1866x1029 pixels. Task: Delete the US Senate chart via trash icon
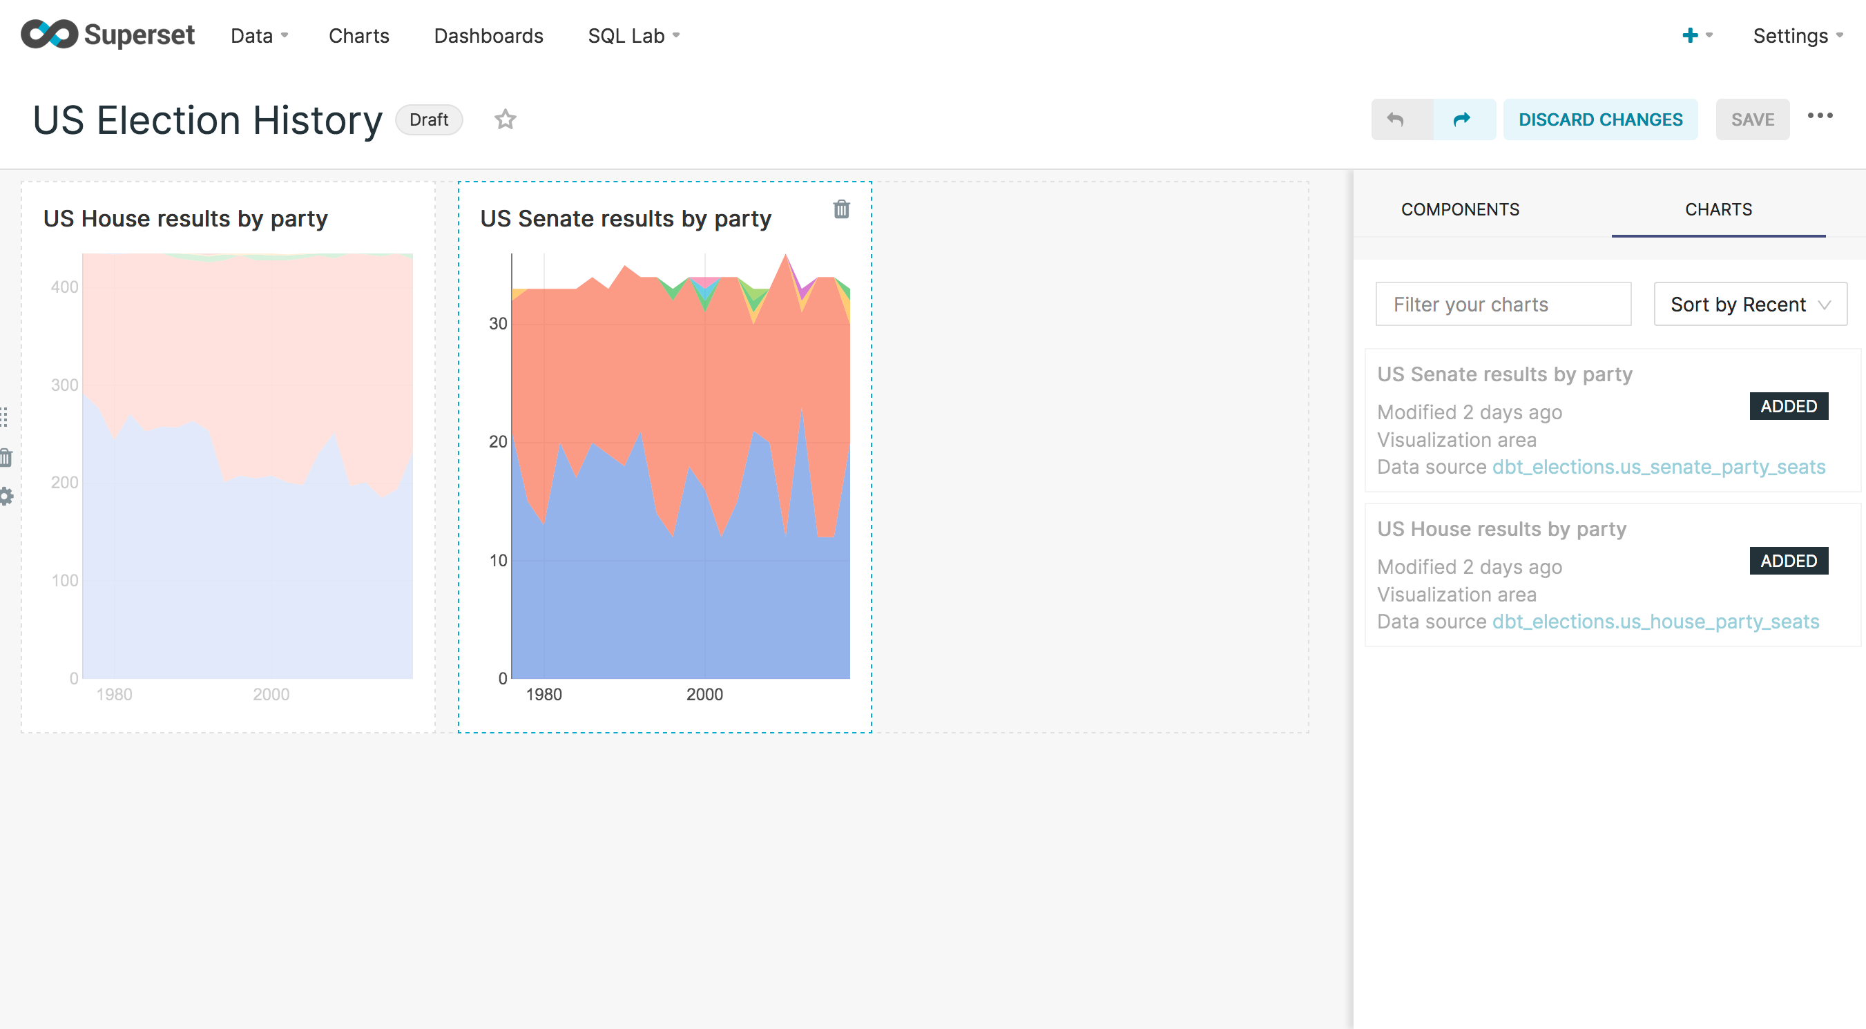[x=840, y=209]
